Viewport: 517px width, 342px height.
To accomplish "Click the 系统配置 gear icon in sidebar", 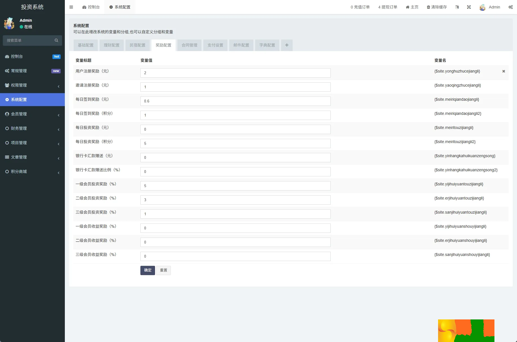I will click(7, 100).
